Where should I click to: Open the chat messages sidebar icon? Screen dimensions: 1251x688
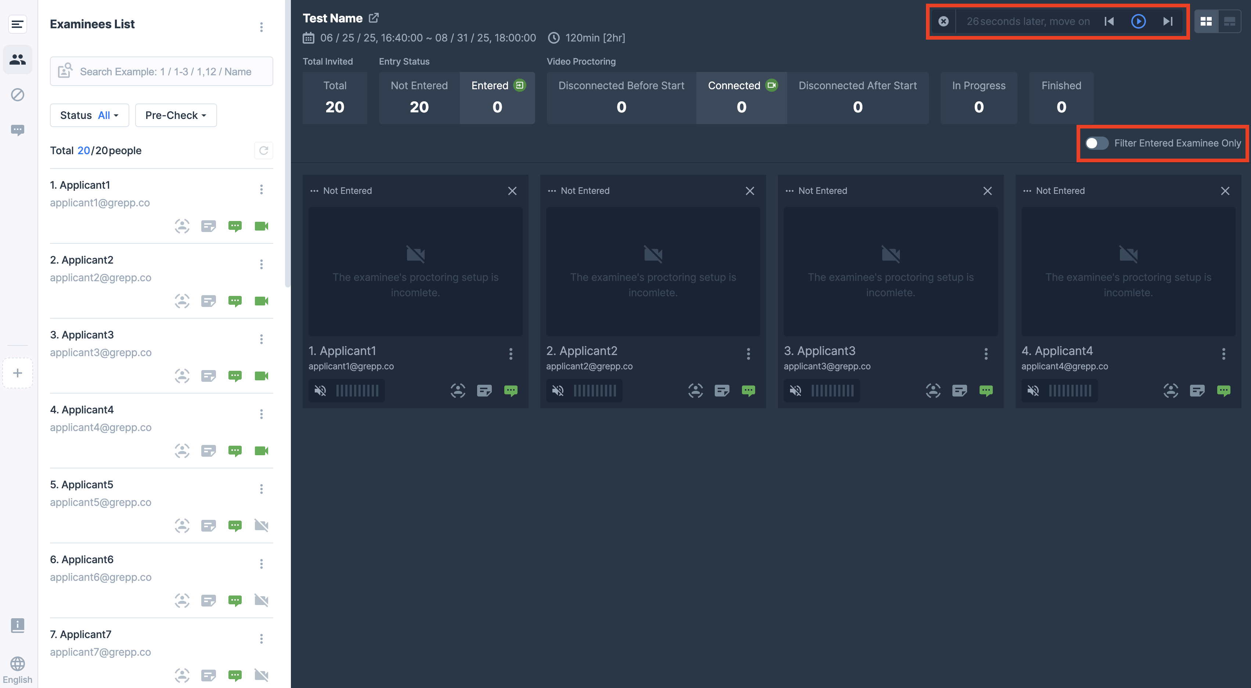click(18, 130)
